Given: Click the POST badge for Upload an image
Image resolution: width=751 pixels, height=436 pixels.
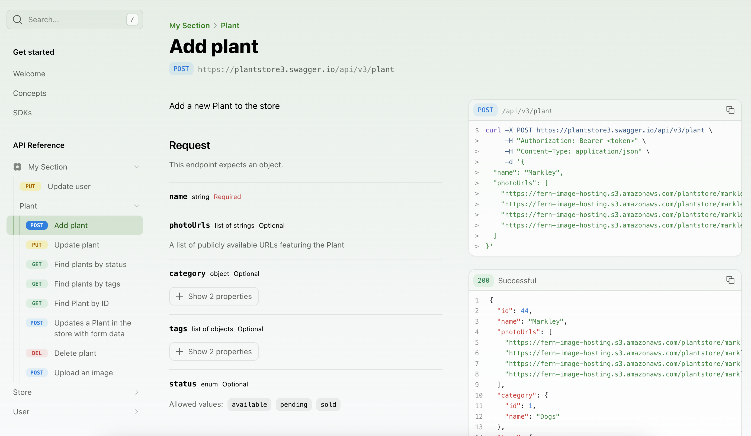Looking at the screenshot, I should pos(37,372).
